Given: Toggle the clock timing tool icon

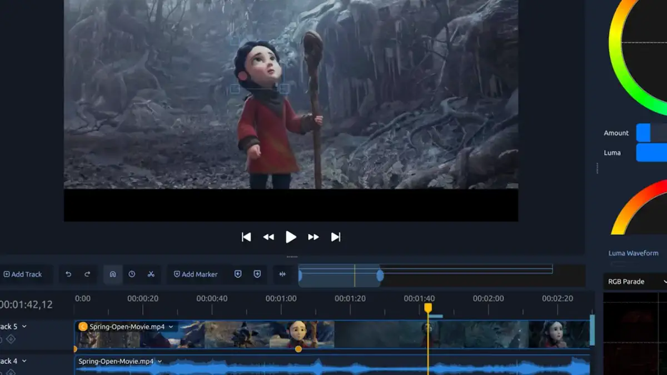Looking at the screenshot, I should click(x=132, y=274).
